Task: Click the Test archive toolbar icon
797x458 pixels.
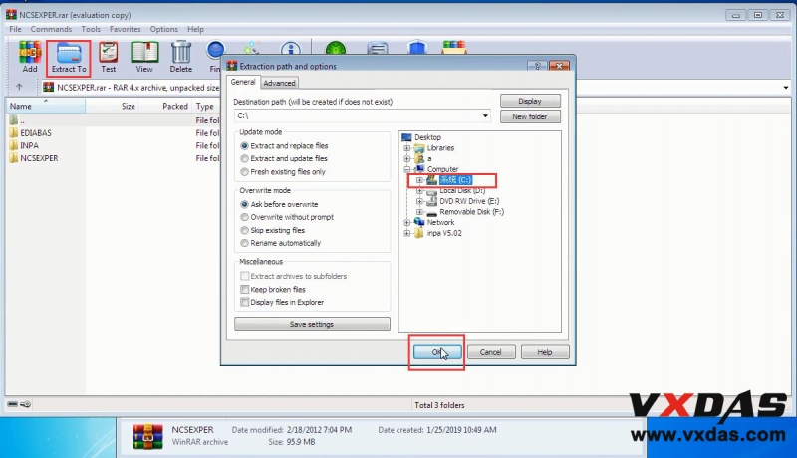Action: tap(108, 57)
